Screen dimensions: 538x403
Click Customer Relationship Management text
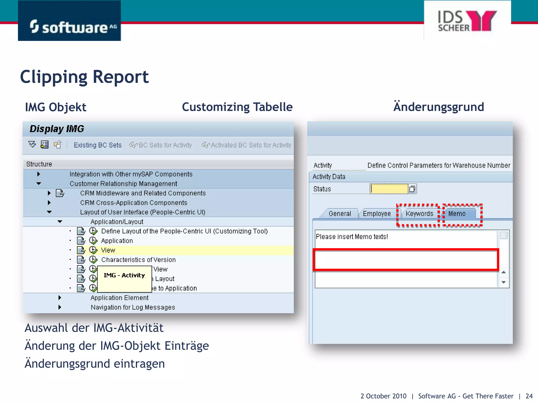coord(123,184)
